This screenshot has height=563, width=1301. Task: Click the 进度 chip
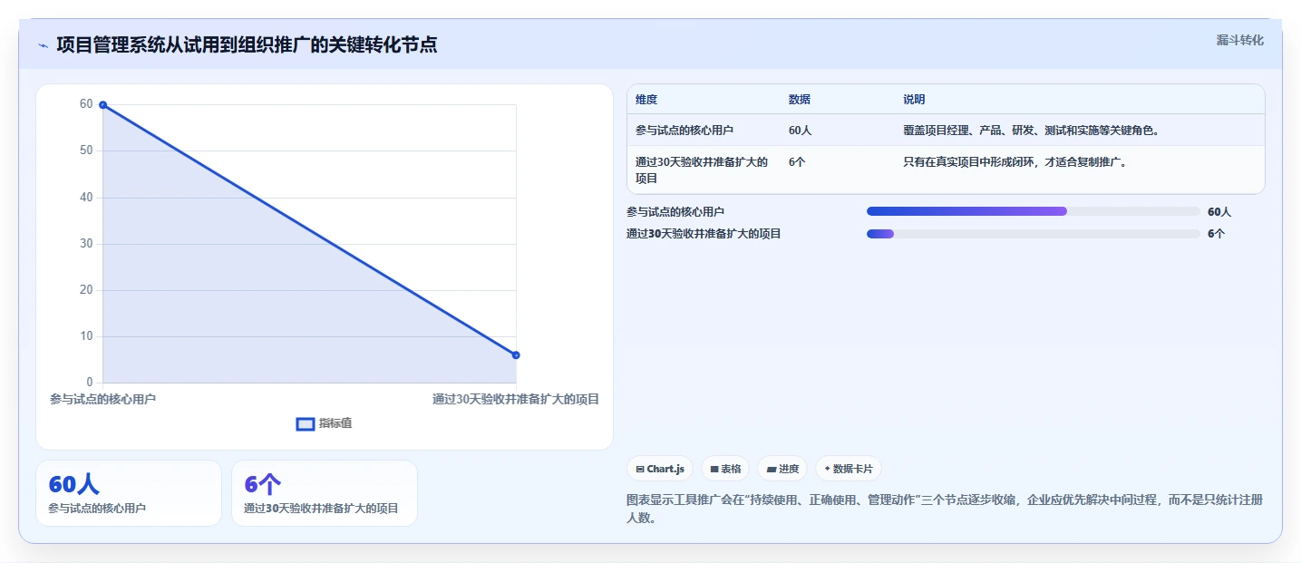tap(782, 469)
